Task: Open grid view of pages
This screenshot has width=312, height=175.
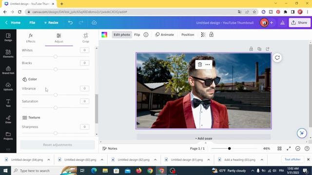Action: [279, 148]
